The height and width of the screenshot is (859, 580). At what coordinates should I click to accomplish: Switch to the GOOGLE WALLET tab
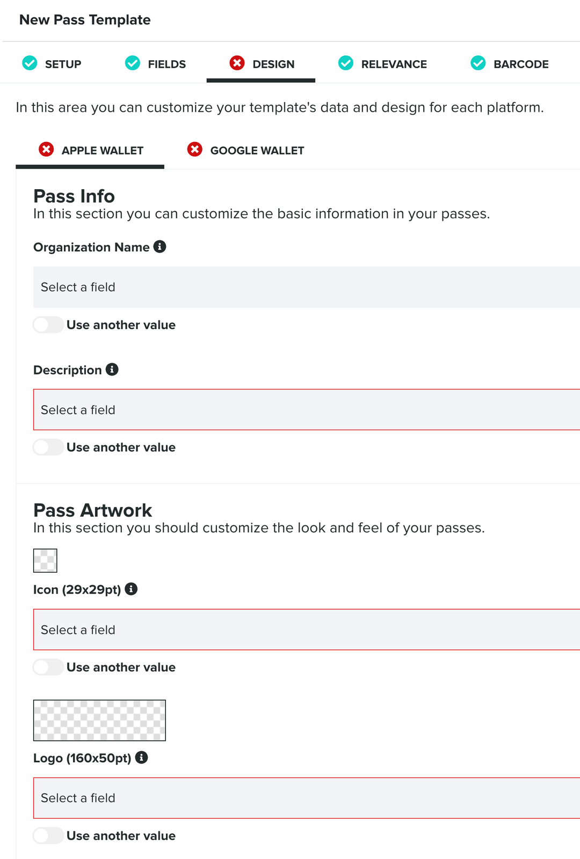[257, 150]
